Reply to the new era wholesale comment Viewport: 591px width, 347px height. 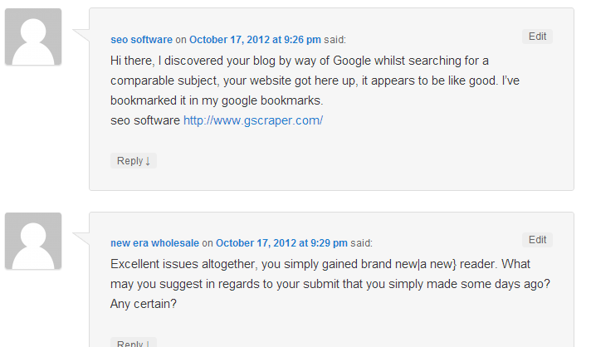tap(129, 344)
